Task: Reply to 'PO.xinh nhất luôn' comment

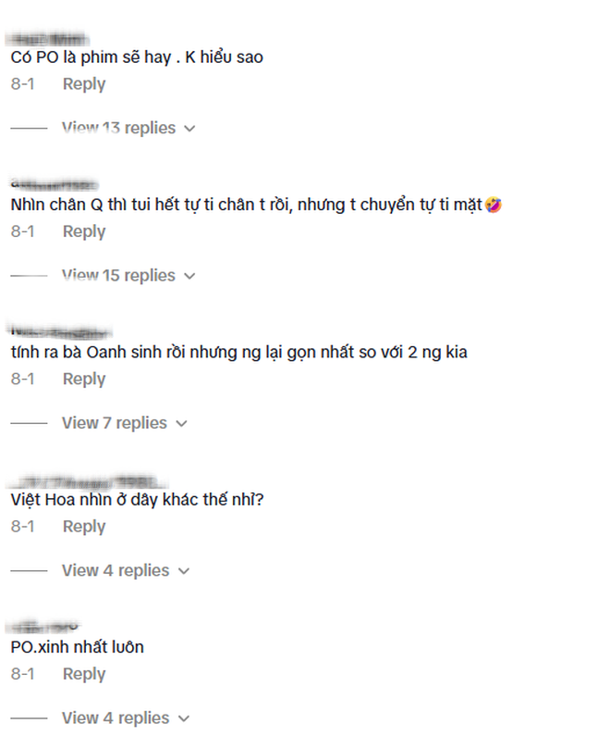Action: pos(84,674)
